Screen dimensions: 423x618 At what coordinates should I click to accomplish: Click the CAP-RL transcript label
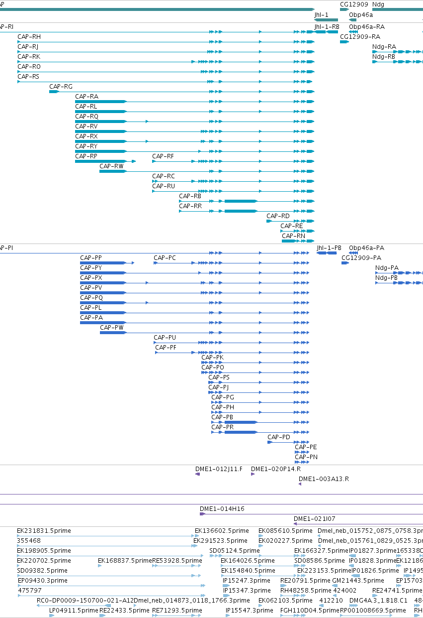[x=86, y=107]
